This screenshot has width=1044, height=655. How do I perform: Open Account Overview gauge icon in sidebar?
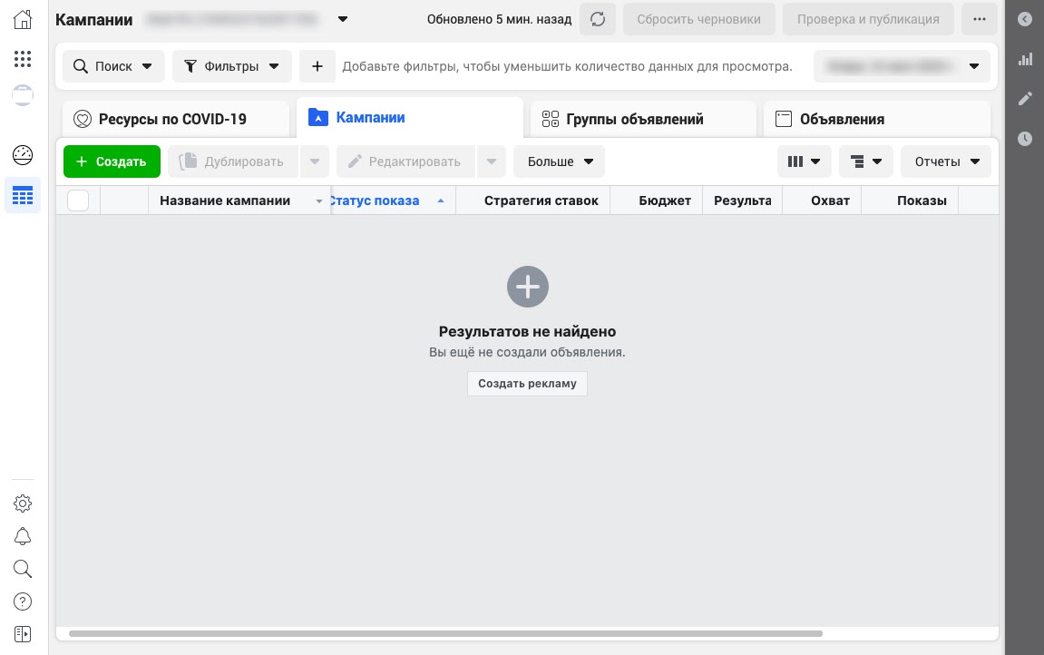(23, 155)
